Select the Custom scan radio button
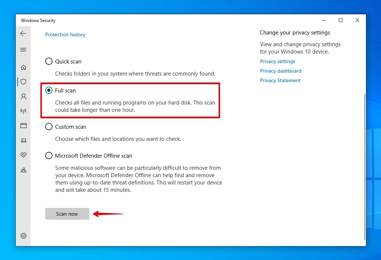The image size is (381, 260). [x=49, y=127]
